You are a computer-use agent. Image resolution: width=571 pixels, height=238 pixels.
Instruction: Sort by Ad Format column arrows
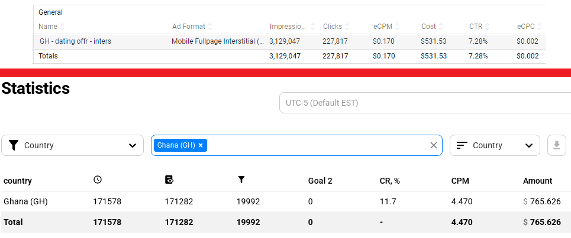coord(210,27)
